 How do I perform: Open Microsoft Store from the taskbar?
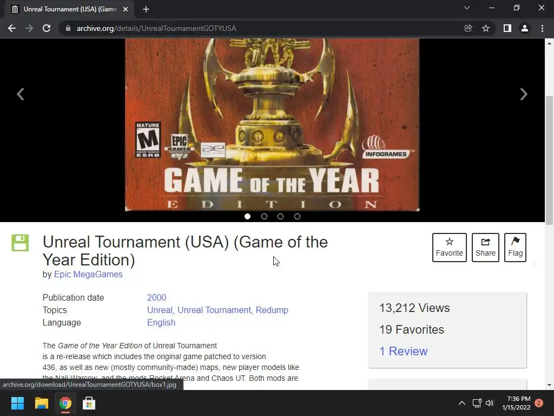pos(89,403)
